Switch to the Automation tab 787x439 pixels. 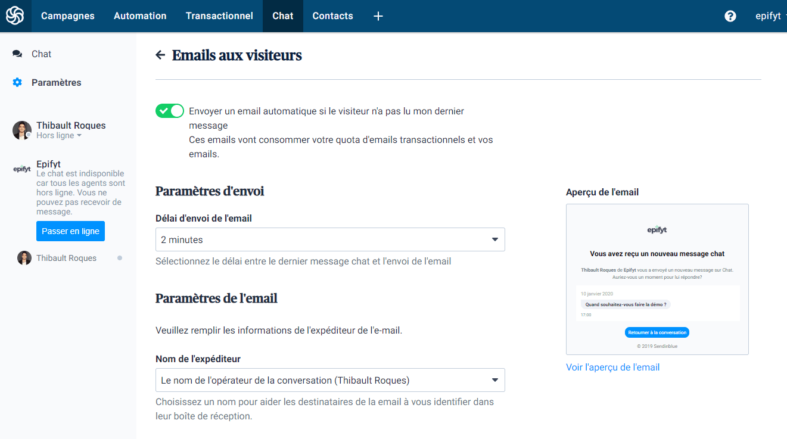click(x=140, y=16)
